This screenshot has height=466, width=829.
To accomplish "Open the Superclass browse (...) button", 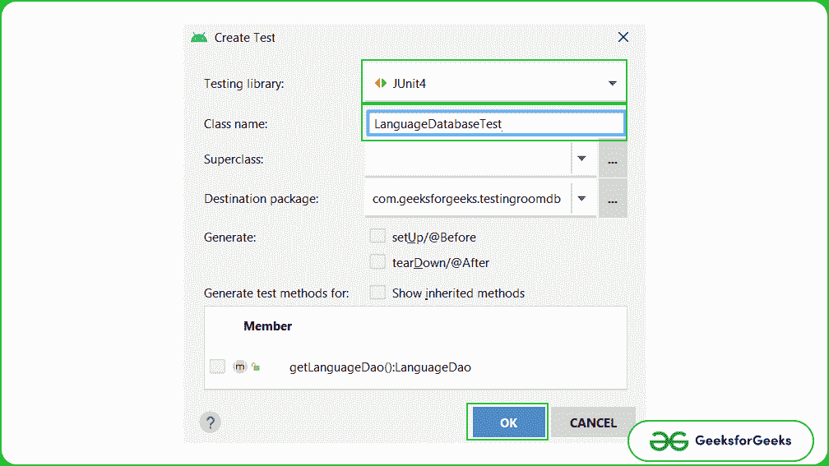I will (x=612, y=160).
